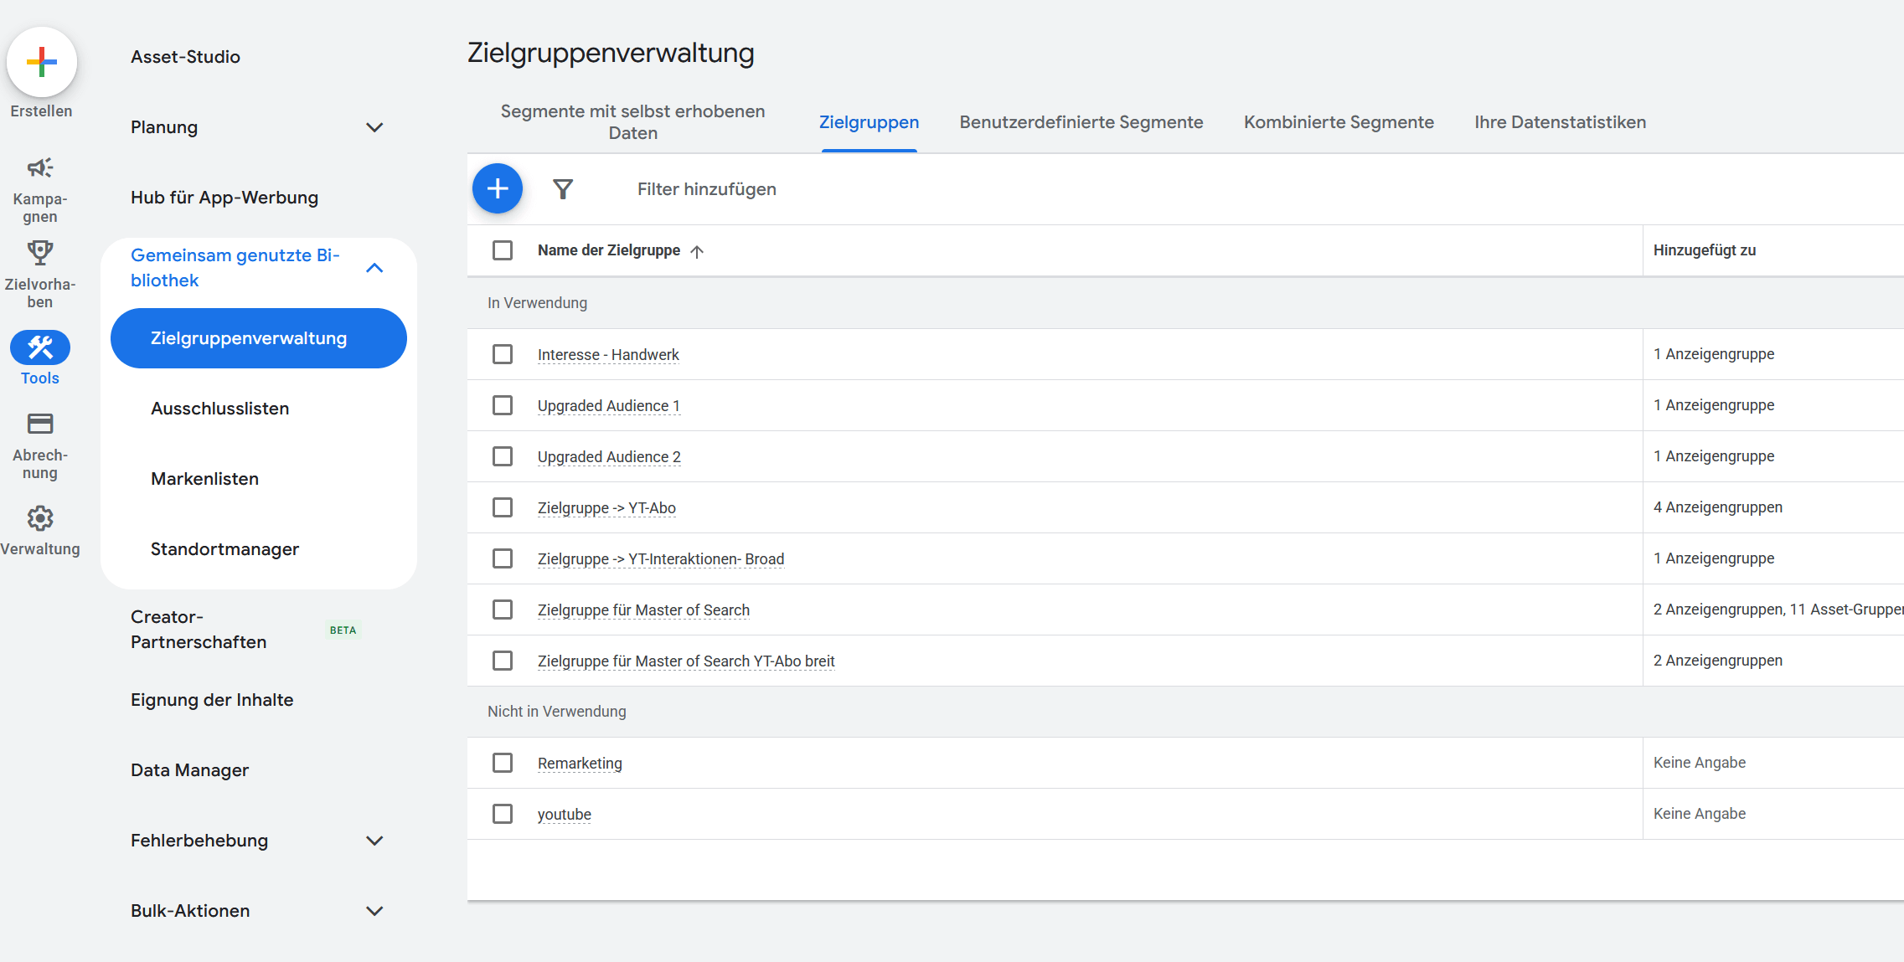Open the Upgraded Audience 2 audience
The height and width of the screenshot is (962, 1904).
click(609, 456)
